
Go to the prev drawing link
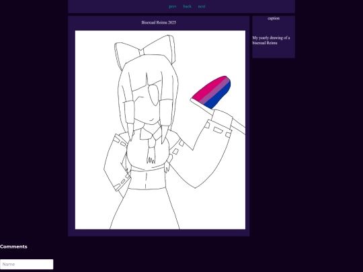coord(173,7)
